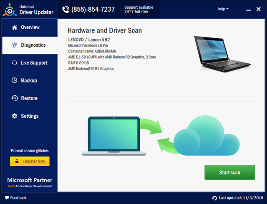Open the Live Support section
The height and width of the screenshot is (204, 267).
[30, 63]
